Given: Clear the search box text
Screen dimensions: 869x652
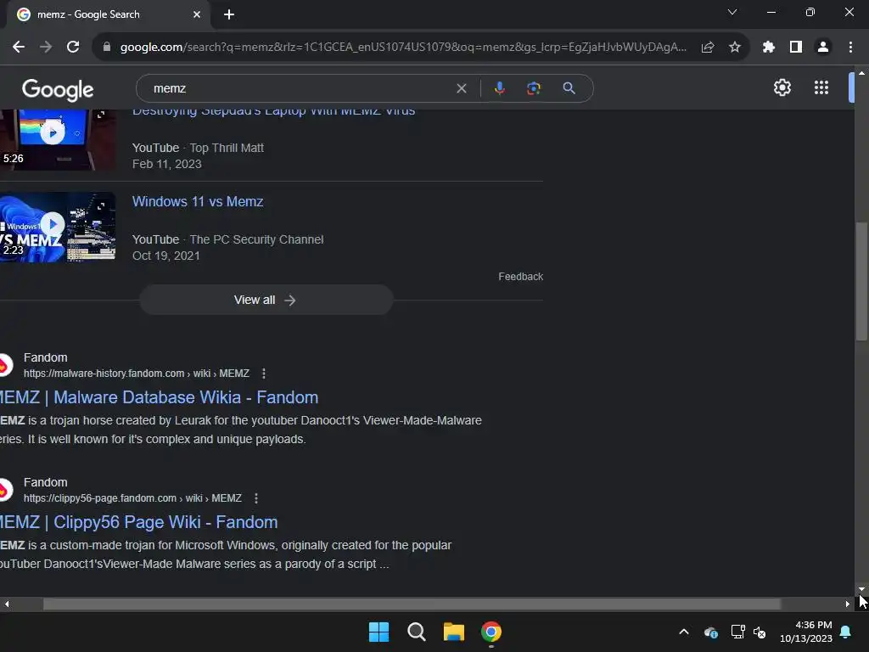Looking at the screenshot, I should [461, 88].
